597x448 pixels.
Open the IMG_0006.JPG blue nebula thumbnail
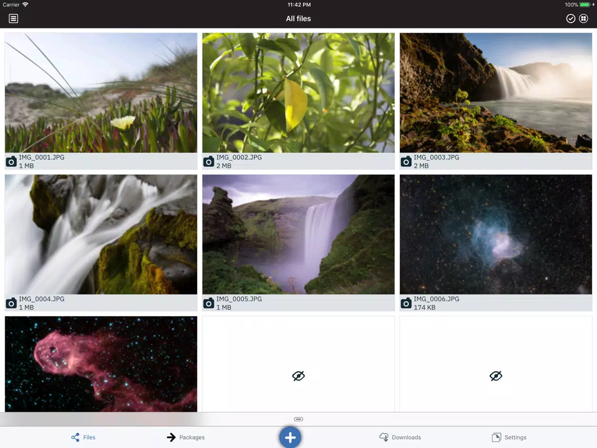496,235
